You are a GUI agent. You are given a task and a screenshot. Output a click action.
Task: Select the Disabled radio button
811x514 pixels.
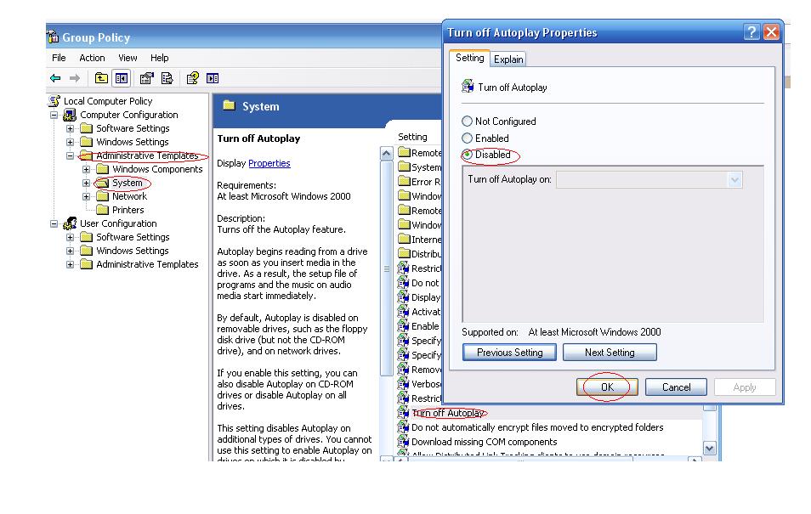click(467, 154)
